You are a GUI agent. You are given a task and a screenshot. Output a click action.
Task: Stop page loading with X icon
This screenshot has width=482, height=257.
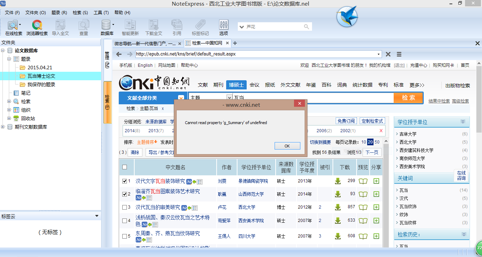[x=388, y=54]
